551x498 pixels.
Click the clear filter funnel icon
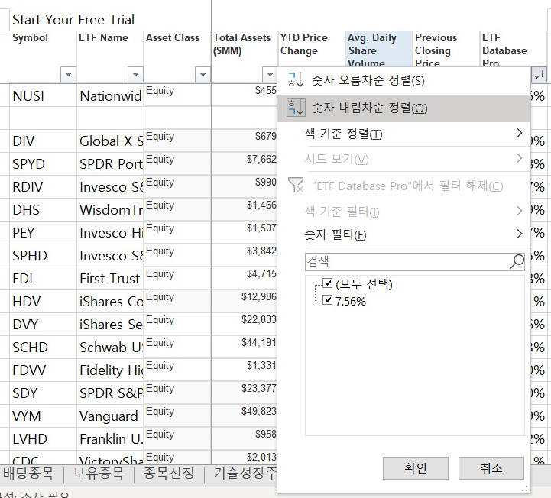(x=296, y=185)
